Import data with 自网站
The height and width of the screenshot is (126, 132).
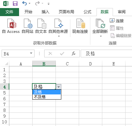[27, 26]
